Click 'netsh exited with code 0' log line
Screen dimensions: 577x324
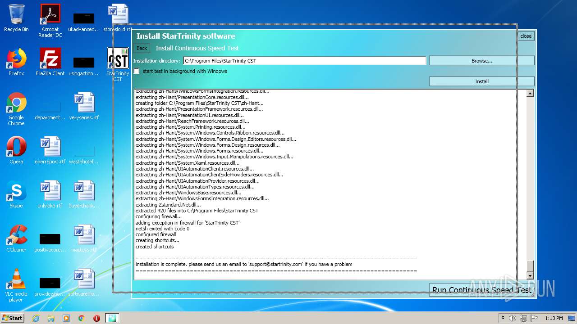tap(162, 229)
